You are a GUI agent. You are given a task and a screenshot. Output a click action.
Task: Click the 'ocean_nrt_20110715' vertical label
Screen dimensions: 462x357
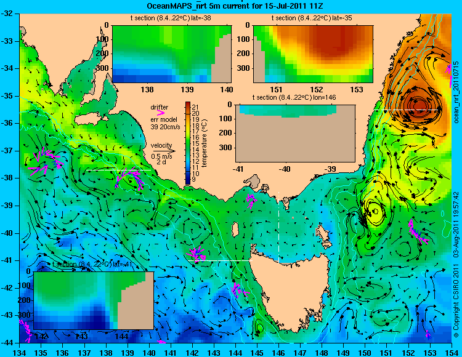456,92
